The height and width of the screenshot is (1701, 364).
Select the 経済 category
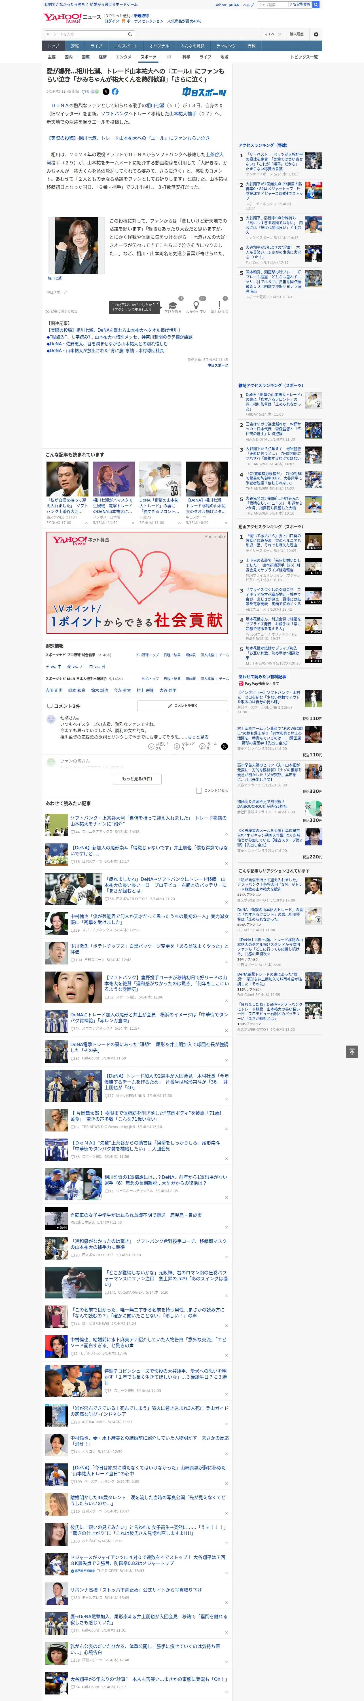pos(102,58)
